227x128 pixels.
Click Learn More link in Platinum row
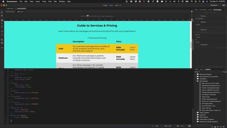[132, 58]
